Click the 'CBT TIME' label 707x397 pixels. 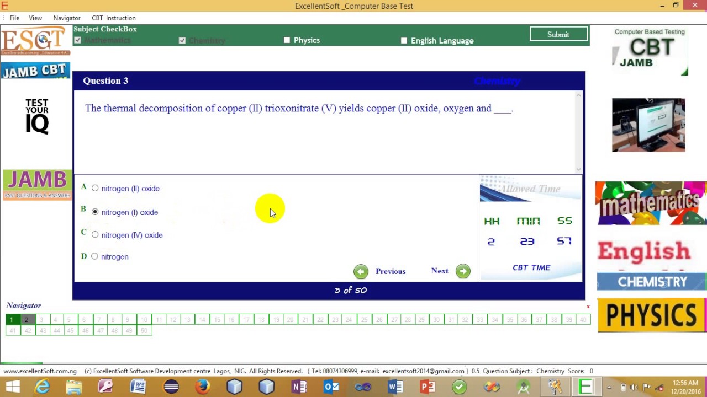[531, 267]
